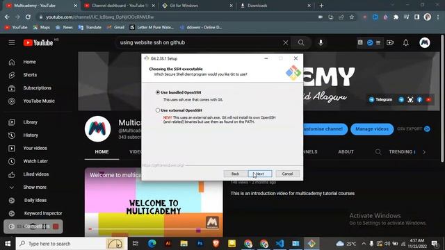The width and height of the screenshot is (445, 250).
Task: Open Photoshop from taskbar
Action: pyautogui.click(x=200, y=244)
